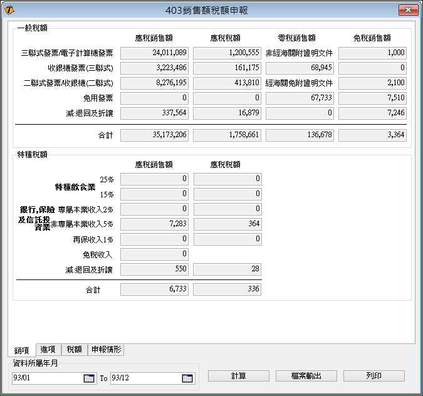Select the general total 35,173,206 field
The height and width of the screenshot is (396, 423).
coord(154,135)
